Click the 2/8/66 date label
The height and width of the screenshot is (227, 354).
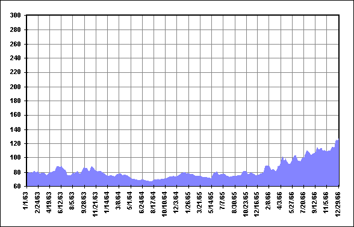coord(268,201)
